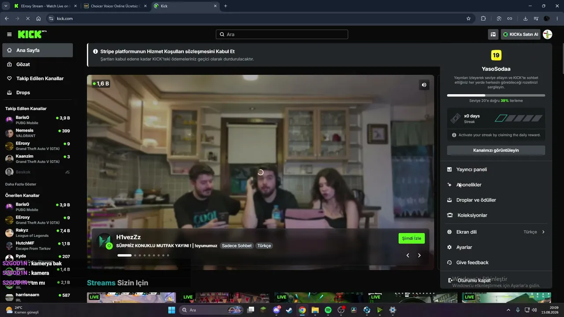
Task: Open the Kick shop box icon
Action: tap(493, 34)
